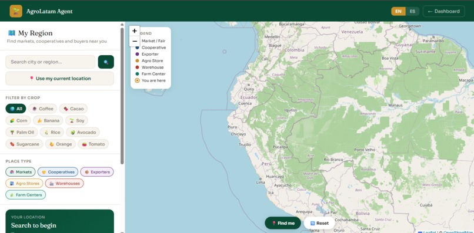This screenshot has height=233, width=474.
Task: Filter by Corn crop
Action: tap(18, 120)
